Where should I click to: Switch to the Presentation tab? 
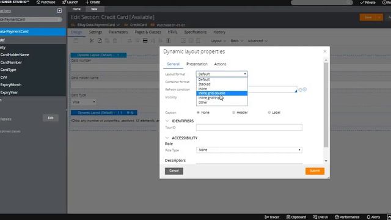coord(197,64)
